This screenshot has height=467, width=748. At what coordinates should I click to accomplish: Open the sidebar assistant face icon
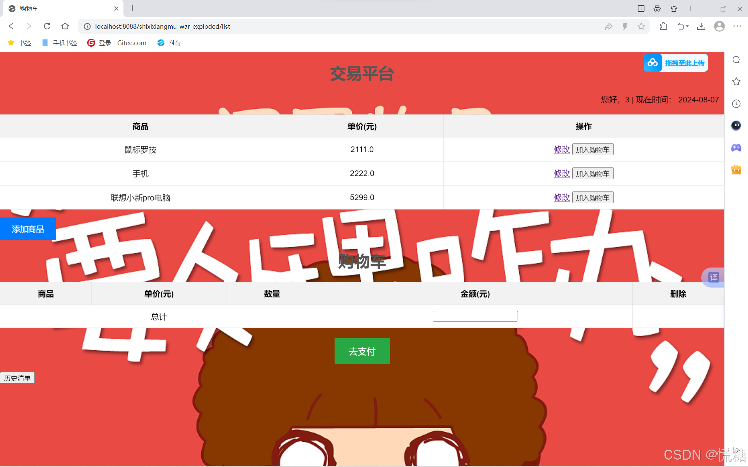(736, 125)
